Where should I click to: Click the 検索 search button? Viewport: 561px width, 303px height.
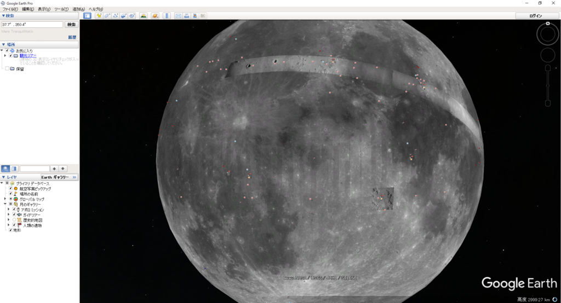click(x=72, y=25)
